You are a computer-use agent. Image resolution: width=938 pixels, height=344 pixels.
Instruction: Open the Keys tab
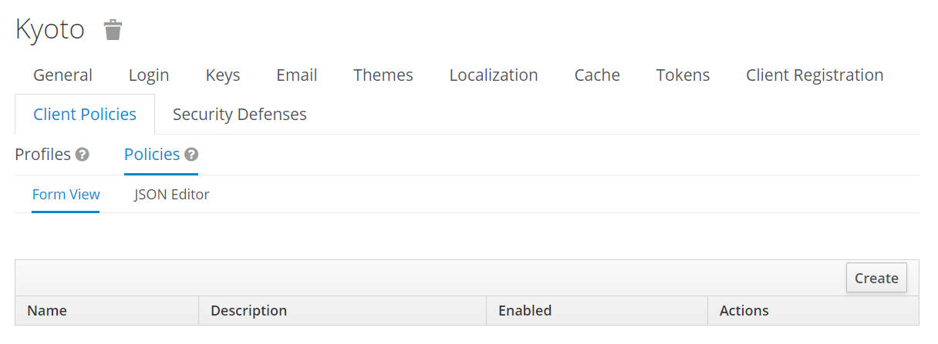coord(223,75)
